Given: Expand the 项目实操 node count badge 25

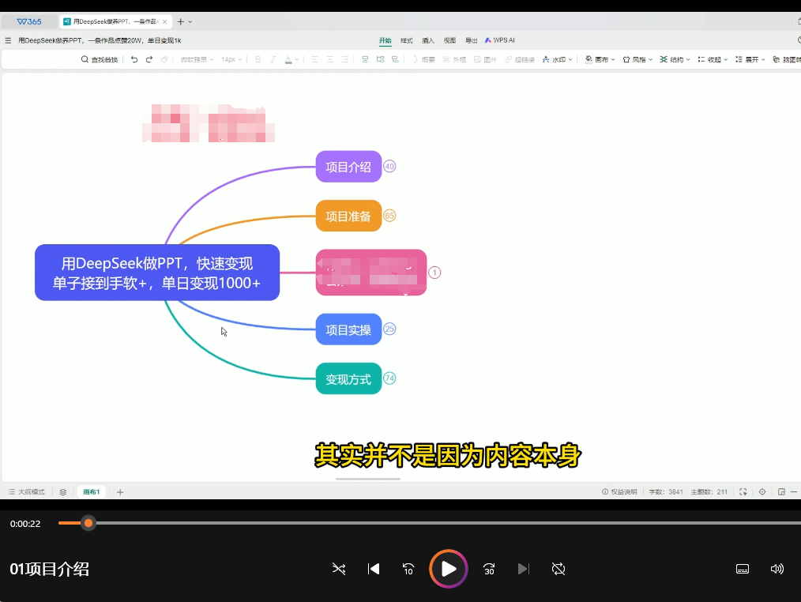Looking at the screenshot, I should point(389,329).
